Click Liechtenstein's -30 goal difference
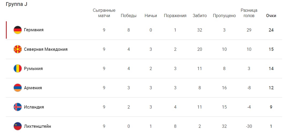The width and height of the screenshot is (285, 135). tap(249, 126)
